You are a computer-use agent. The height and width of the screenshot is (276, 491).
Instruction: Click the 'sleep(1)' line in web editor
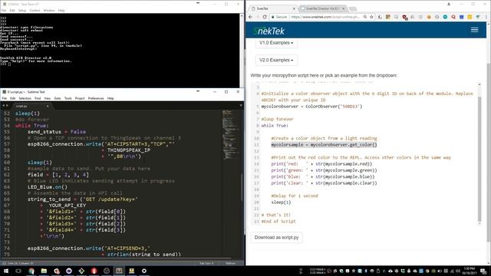(281, 202)
